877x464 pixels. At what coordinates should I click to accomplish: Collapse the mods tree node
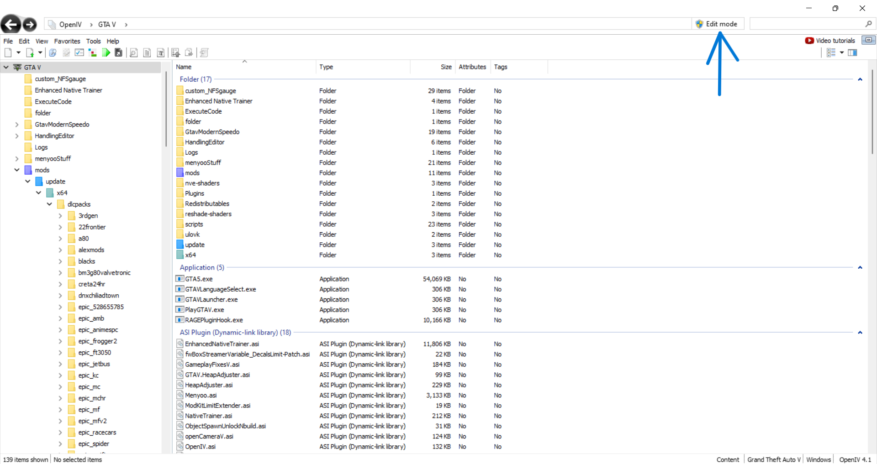tap(17, 170)
